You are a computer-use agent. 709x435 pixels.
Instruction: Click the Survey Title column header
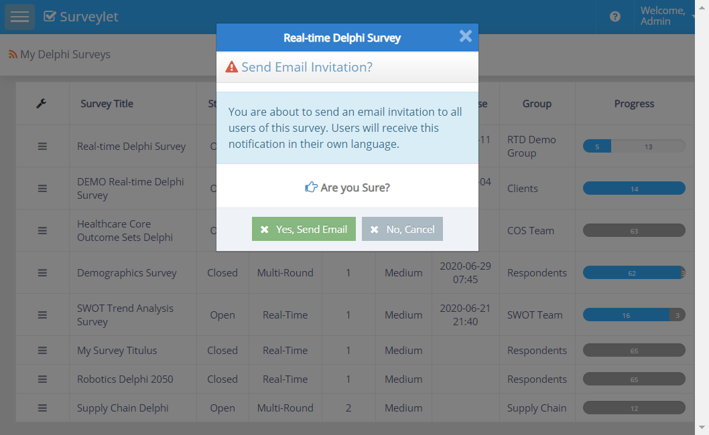tap(107, 104)
